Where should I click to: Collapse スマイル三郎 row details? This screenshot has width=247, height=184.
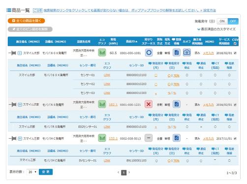[x=20, y=139]
